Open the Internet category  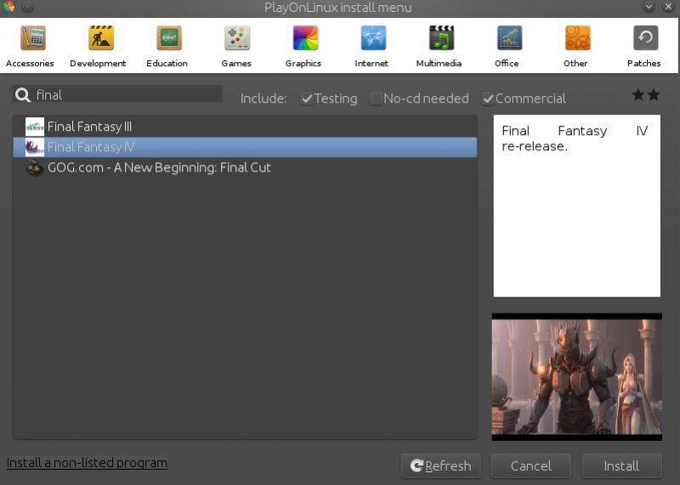coord(371,46)
